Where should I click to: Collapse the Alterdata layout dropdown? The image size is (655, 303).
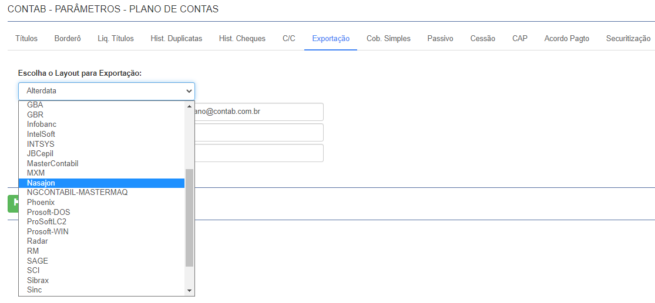coord(106,91)
